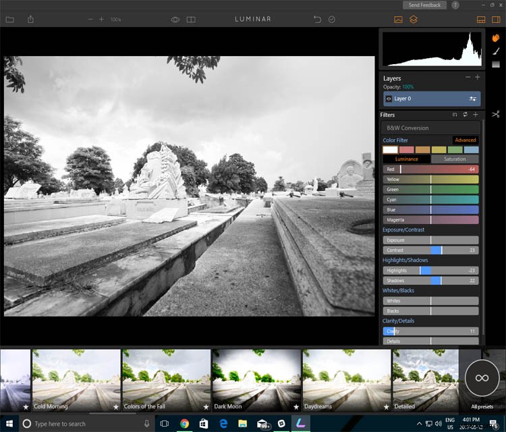Toggle Layer 0 visibility eye
The width and height of the screenshot is (506, 432).
[x=389, y=99]
